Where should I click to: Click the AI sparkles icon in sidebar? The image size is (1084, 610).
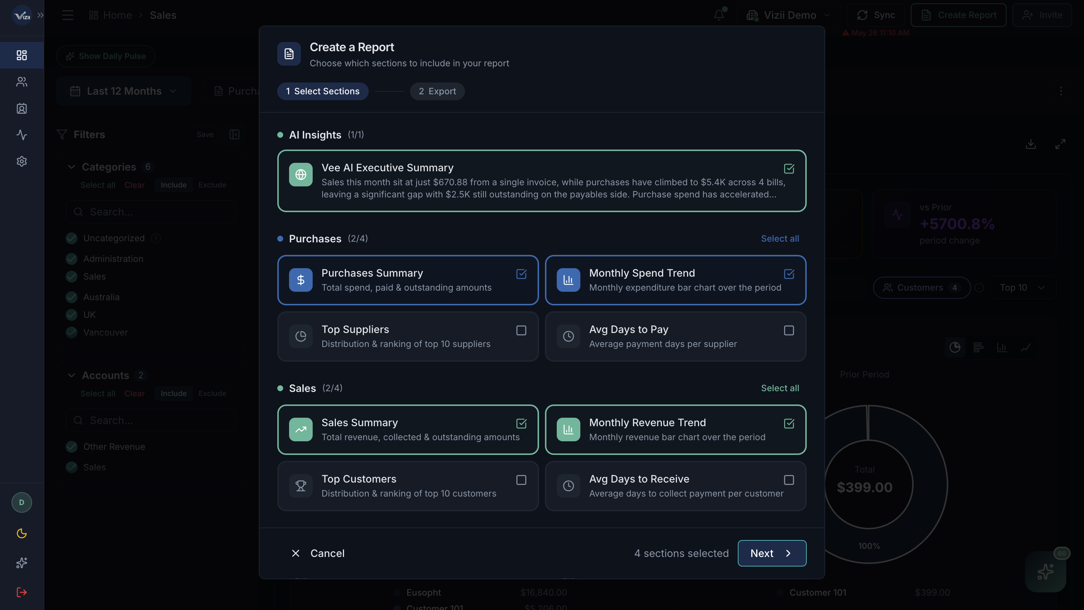pyautogui.click(x=21, y=562)
